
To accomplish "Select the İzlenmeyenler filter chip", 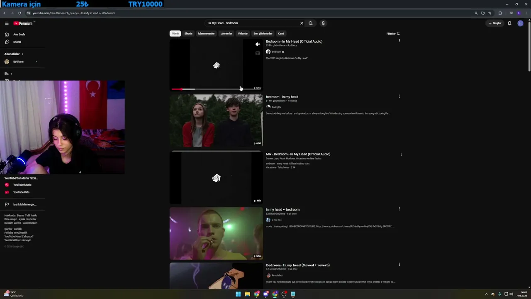I will point(206,34).
